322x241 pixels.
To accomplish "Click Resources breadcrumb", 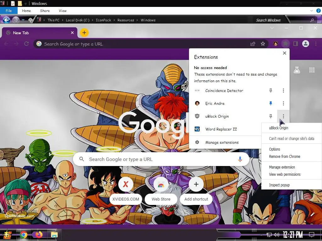I will [126, 20].
